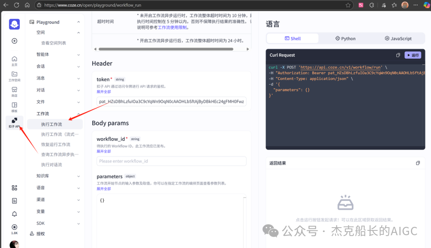This screenshot has height=248, width=431.
Task: Expand the 文件 menu group
Action: click(79, 102)
